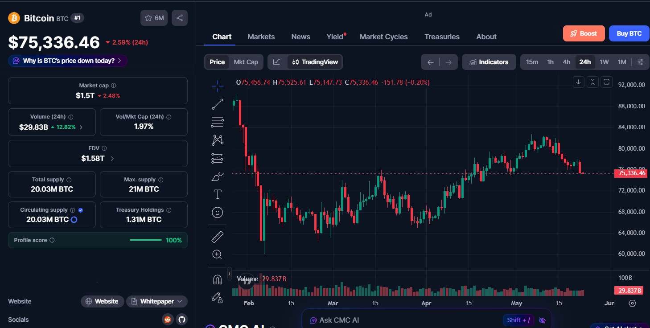The height and width of the screenshot is (328, 650).
Task: Click the verified badge on Circulating supply
Action: pos(81,210)
